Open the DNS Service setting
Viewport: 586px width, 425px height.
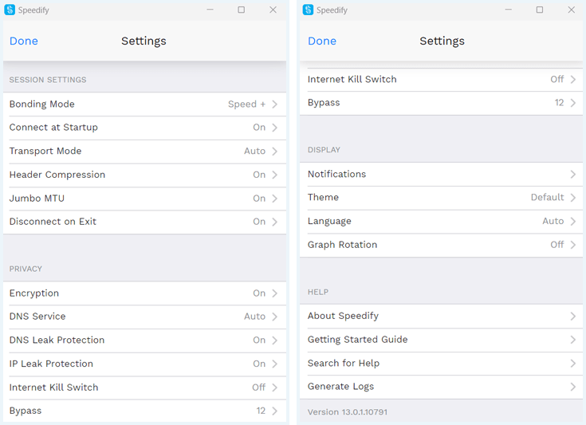point(144,317)
